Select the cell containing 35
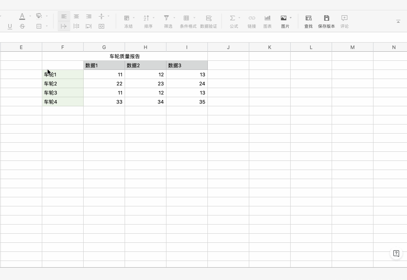The width and height of the screenshot is (407, 280). [187, 102]
